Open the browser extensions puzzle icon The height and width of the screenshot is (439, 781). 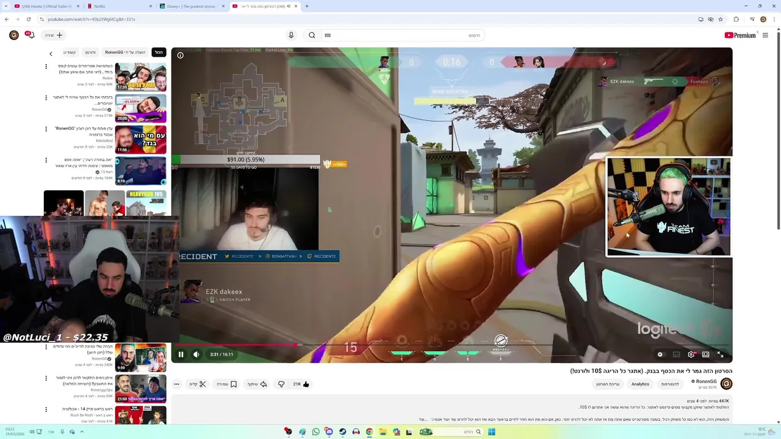736,19
